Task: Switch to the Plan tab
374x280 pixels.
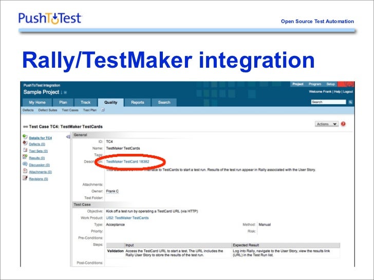Action: (63, 103)
